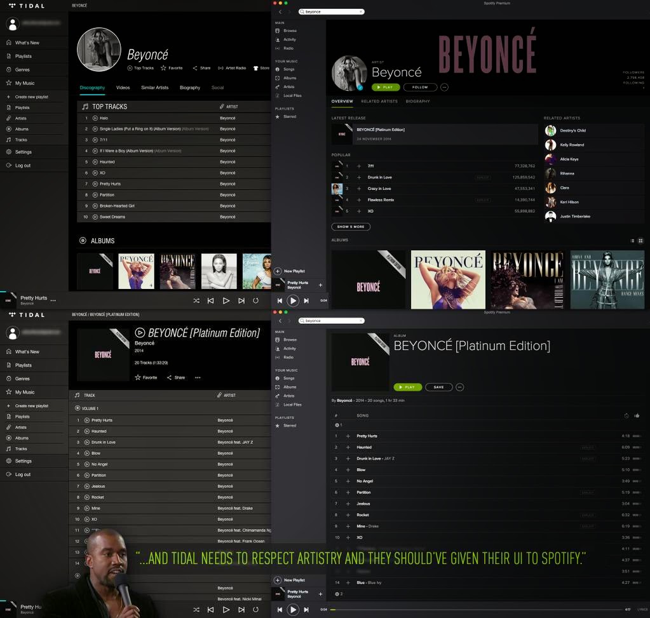Viewport: 650px width, 618px height.
Task: Skip to next track in Spotify album window player
Action: tap(306, 610)
